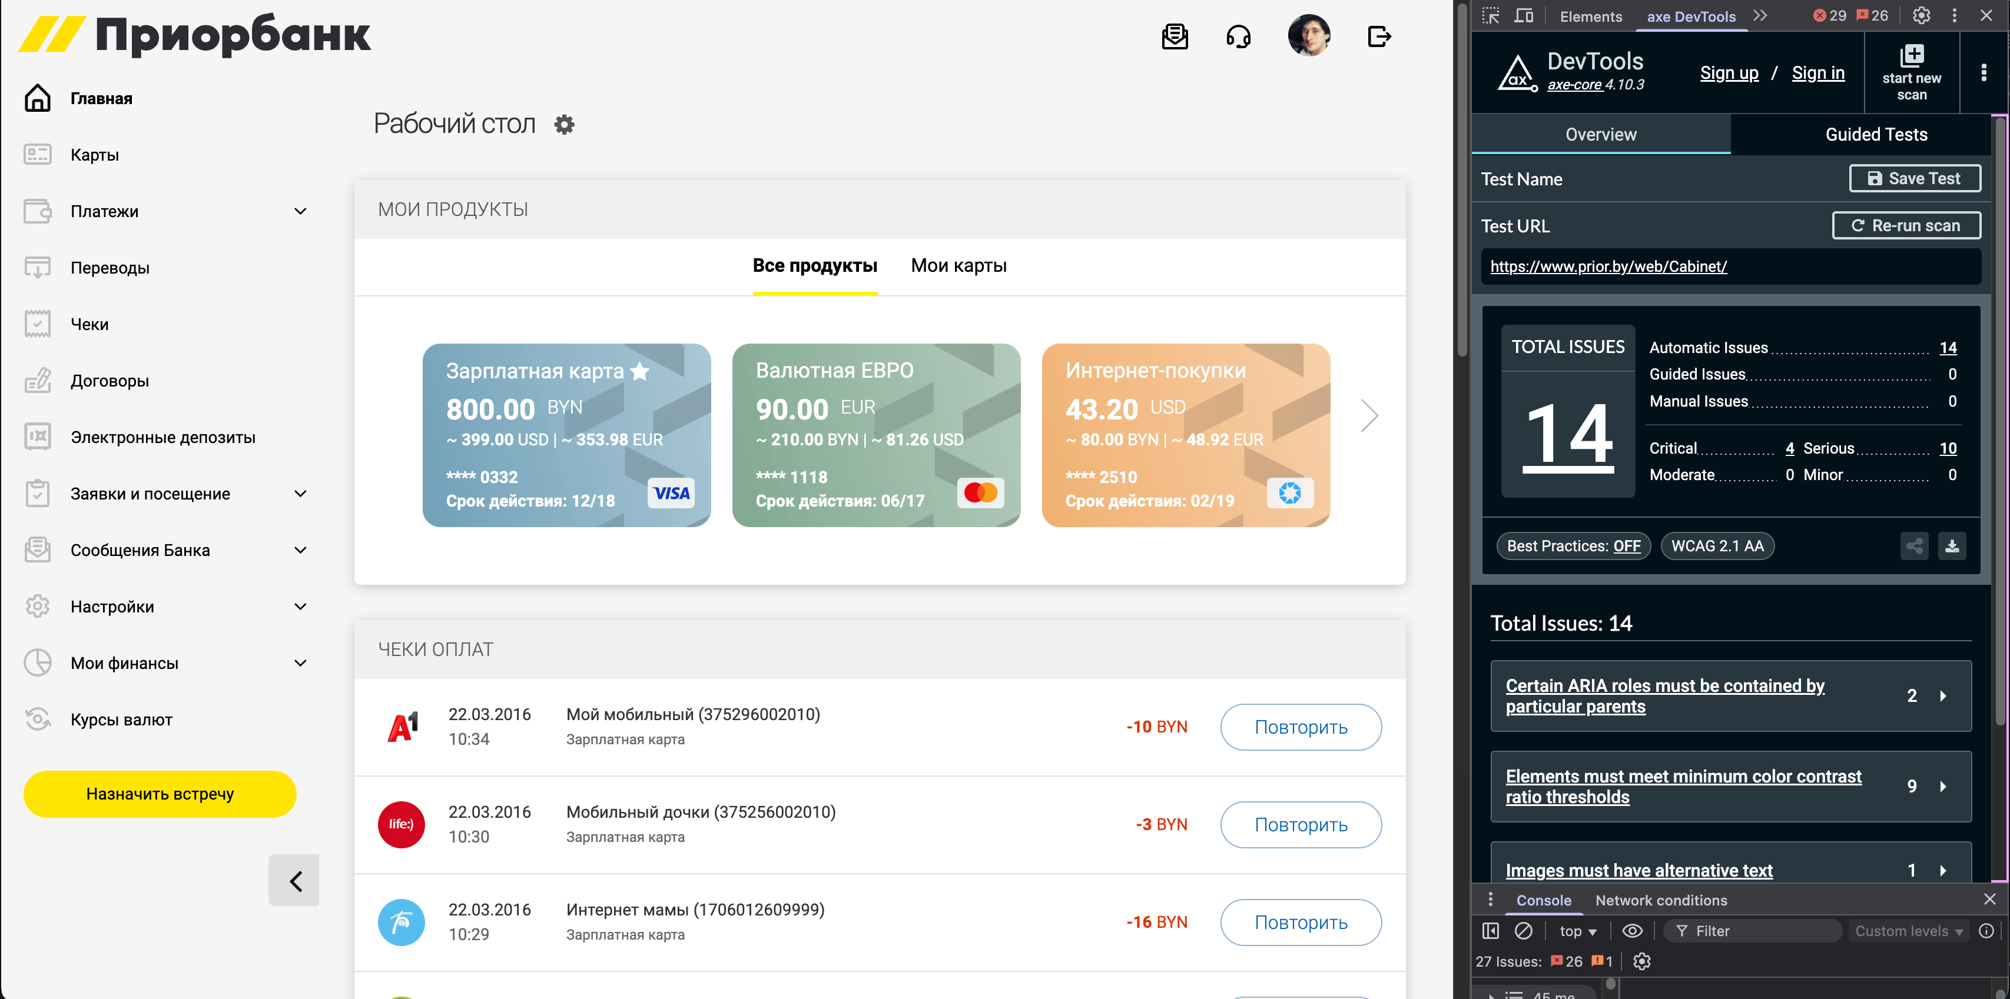Click the logout icon in the header

coord(1379,36)
